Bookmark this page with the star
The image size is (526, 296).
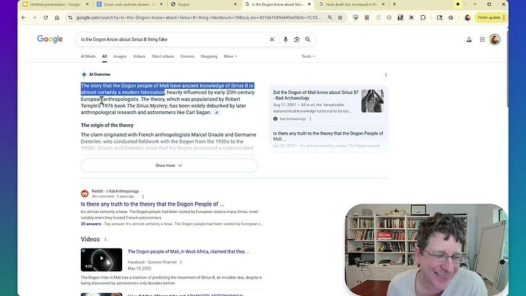340,17
